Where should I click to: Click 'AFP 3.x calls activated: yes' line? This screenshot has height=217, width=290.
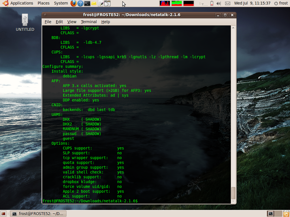[x=95, y=86]
